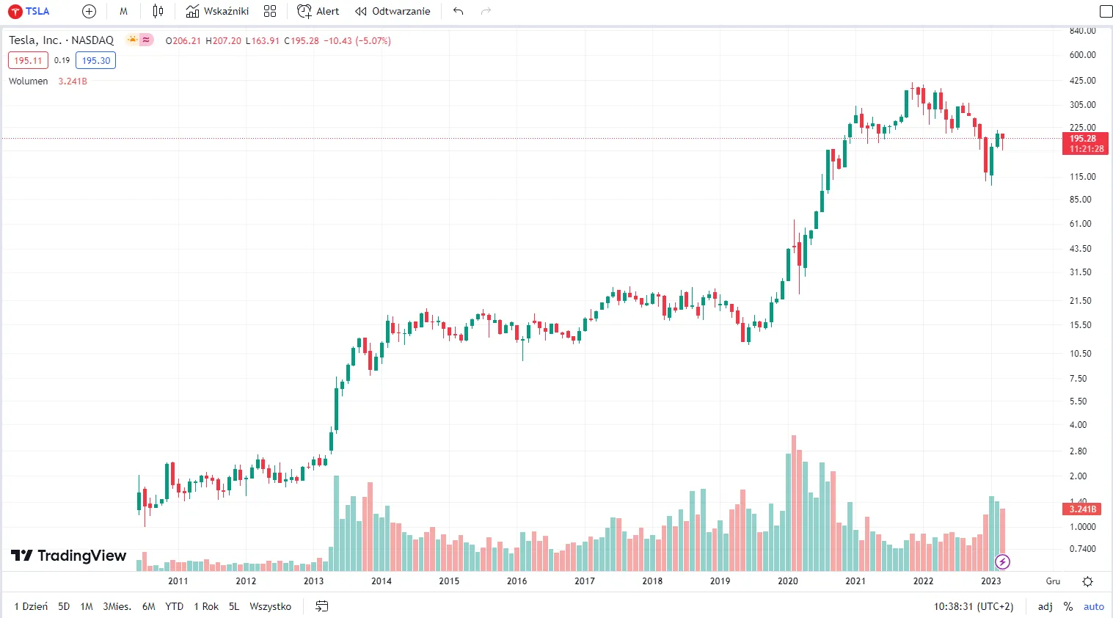Screen dimensions: 1113x618
Task: Click the volume label 3.241B on axis
Action: (1082, 509)
